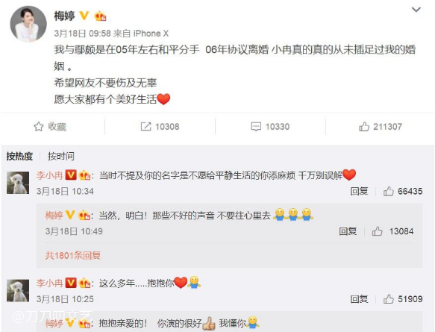Open 李小冉 username link in 10:25 comment
This screenshot has height=332, width=435.
point(49,284)
